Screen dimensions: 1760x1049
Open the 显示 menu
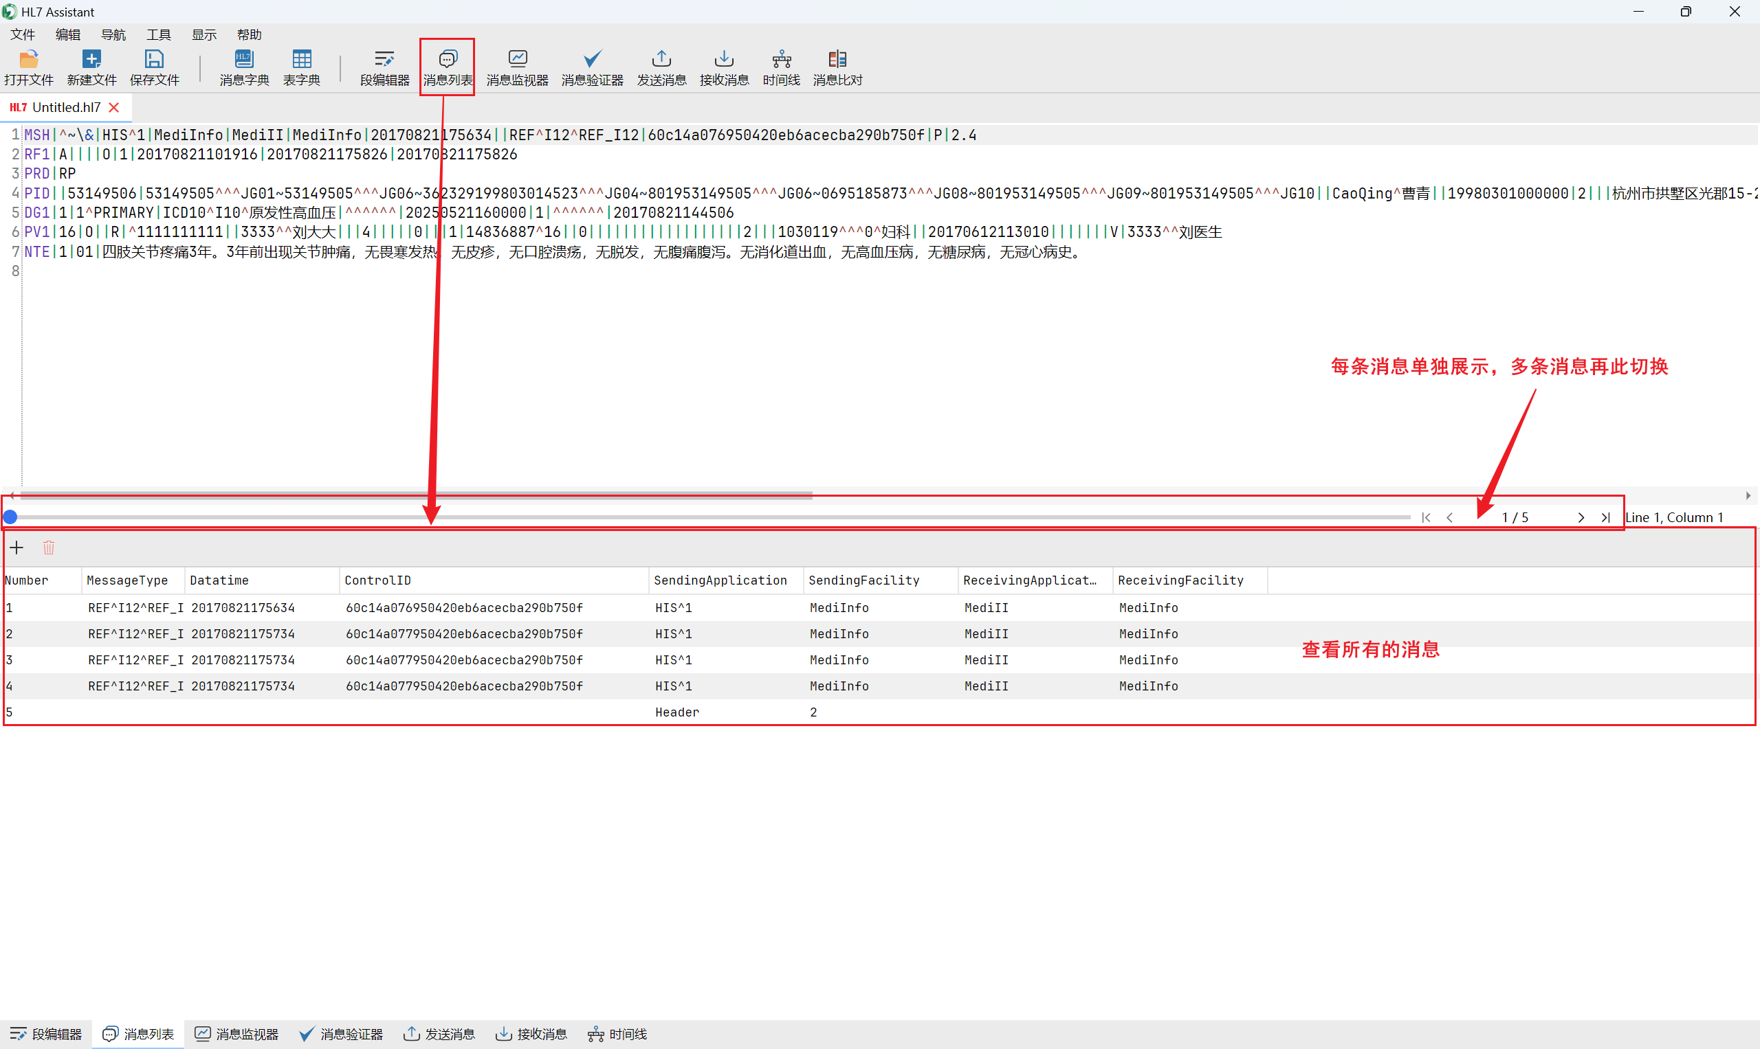203,34
